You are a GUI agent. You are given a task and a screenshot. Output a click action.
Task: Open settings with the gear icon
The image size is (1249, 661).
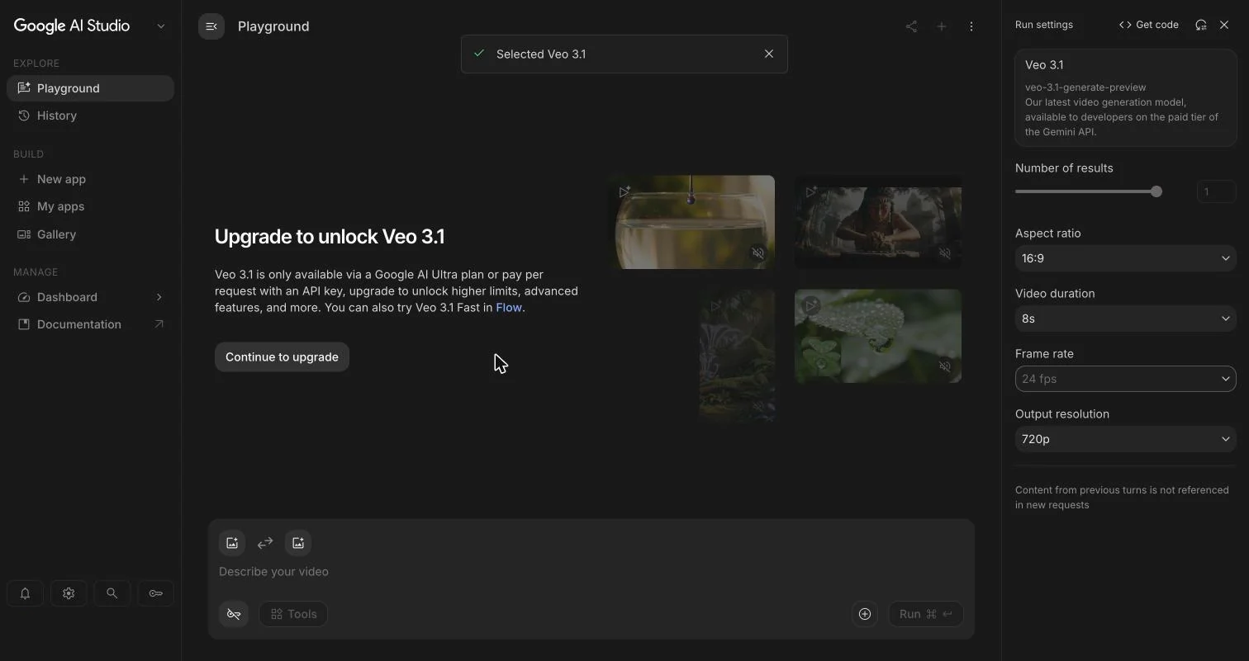click(69, 593)
